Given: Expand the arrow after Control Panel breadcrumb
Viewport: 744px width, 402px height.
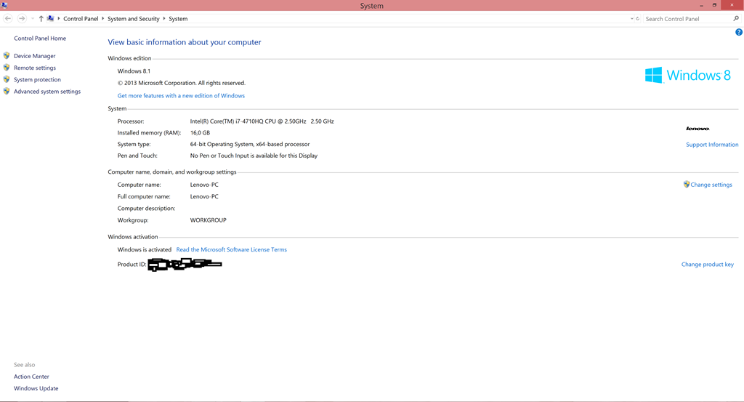Looking at the screenshot, I should (102, 19).
